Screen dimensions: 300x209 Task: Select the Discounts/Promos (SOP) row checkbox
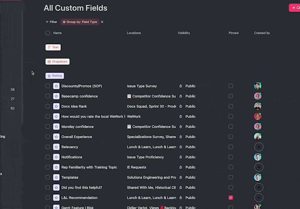[48, 86]
